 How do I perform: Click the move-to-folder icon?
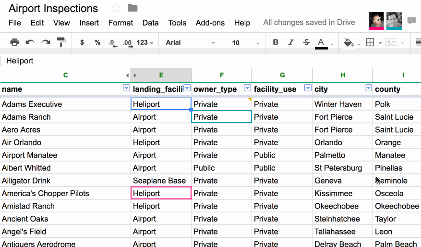pos(132,8)
